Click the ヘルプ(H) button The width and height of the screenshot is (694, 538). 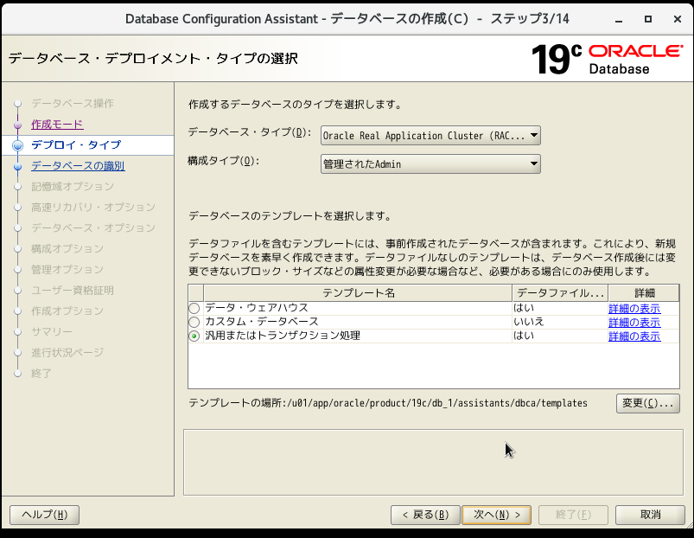[x=44, y=515]
